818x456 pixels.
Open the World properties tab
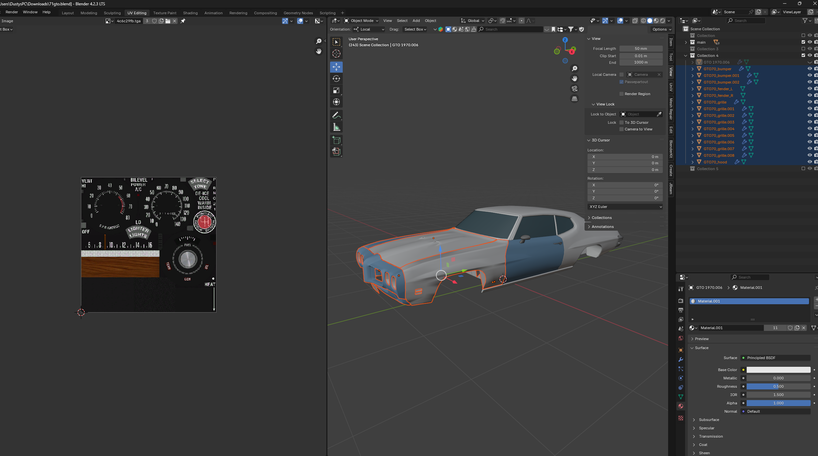(x=681, y=338)
